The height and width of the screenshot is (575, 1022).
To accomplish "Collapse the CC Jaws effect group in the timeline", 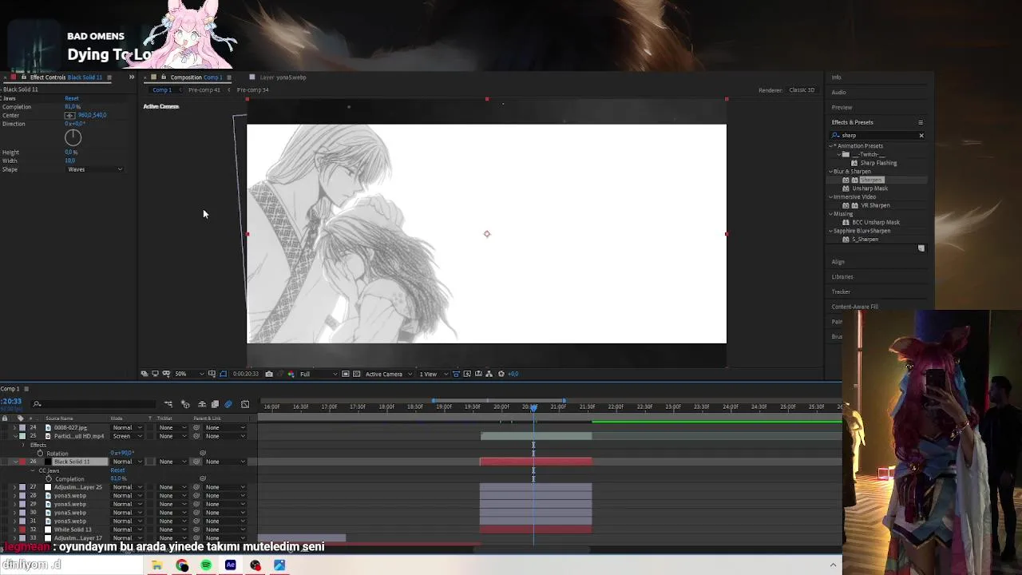I will 32,470.
